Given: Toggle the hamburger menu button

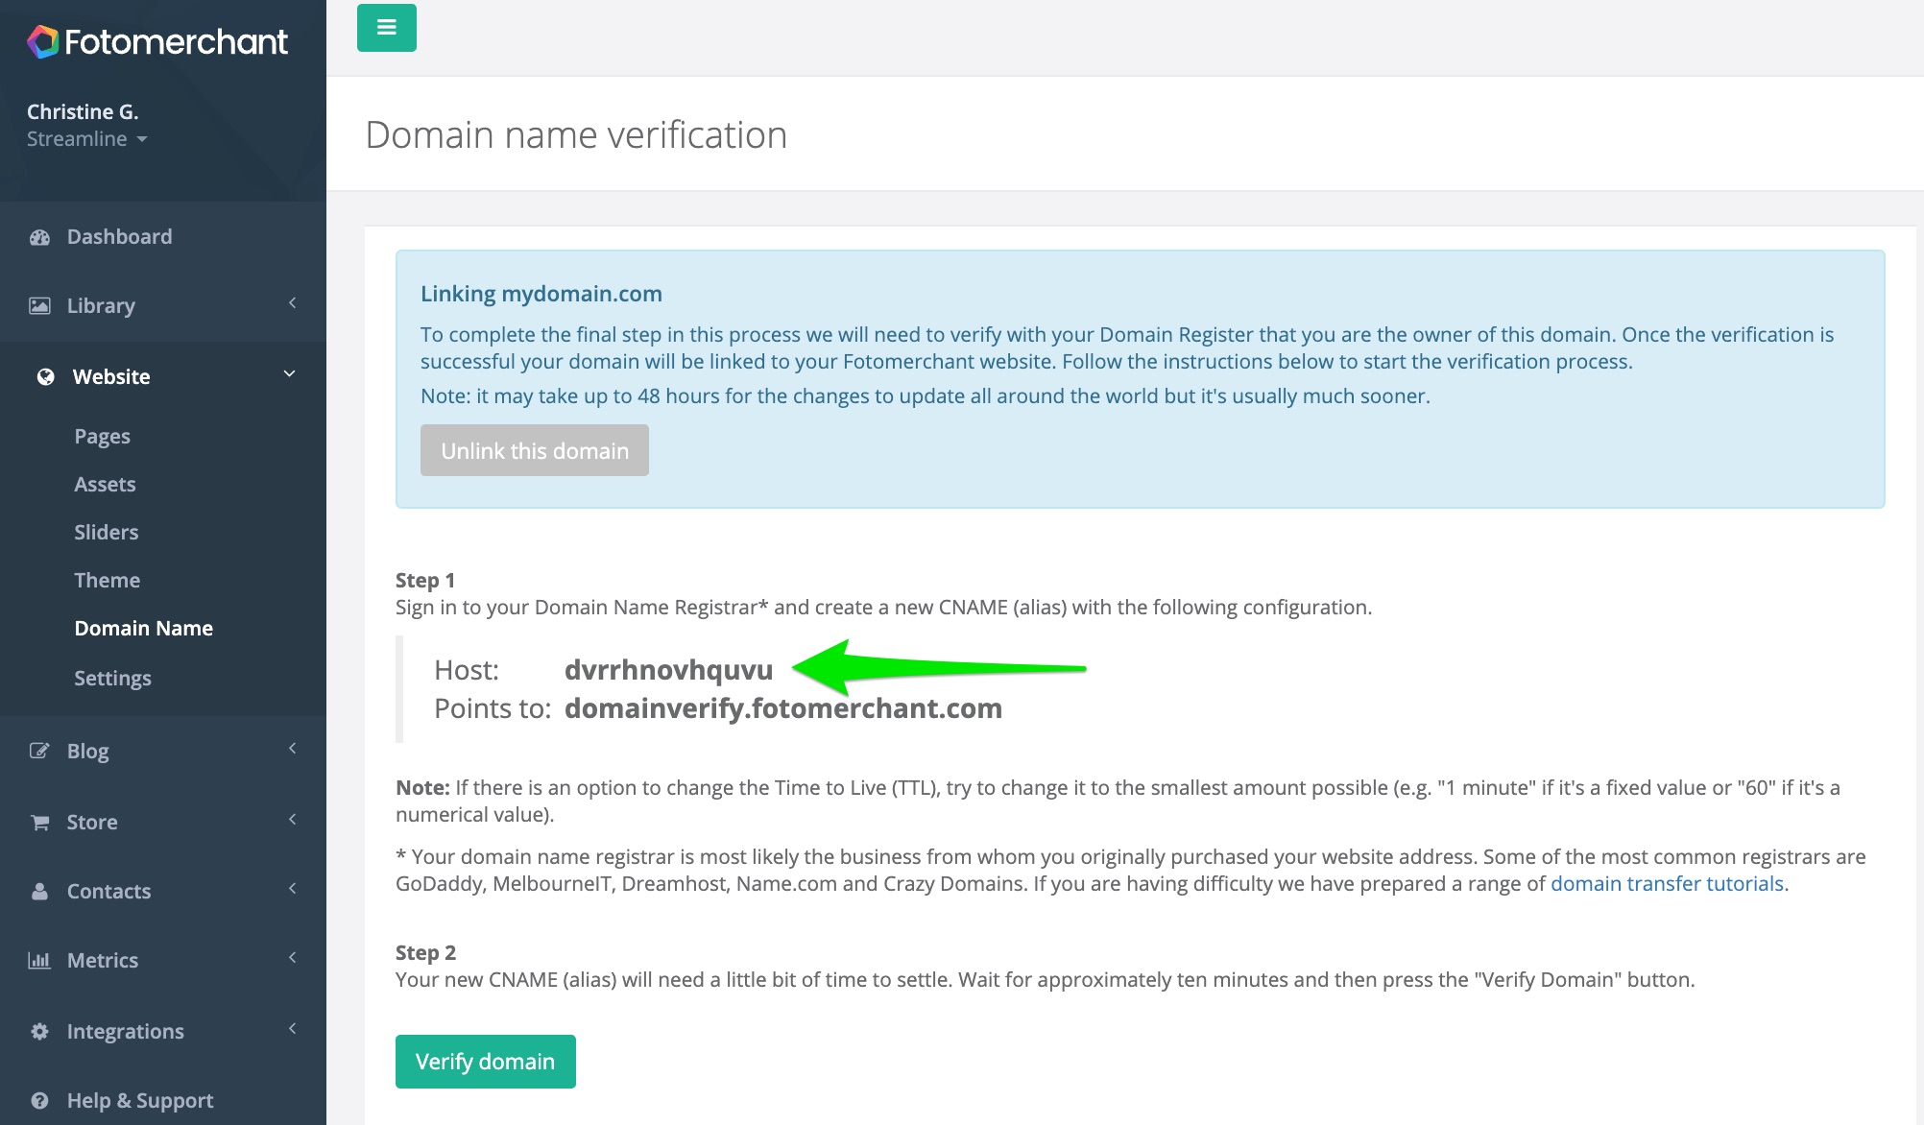Looking at the screenshot, I should (387, 28).
